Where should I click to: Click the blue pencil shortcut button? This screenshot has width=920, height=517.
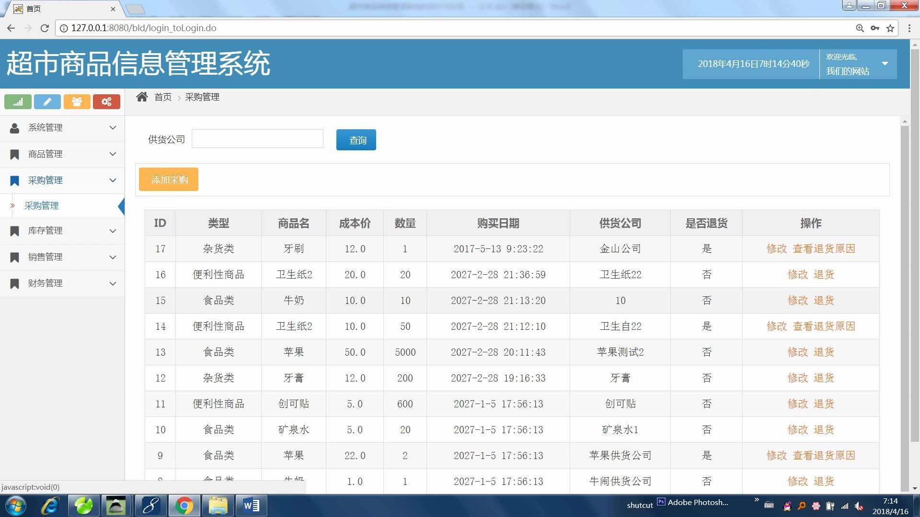click(47, 101)
